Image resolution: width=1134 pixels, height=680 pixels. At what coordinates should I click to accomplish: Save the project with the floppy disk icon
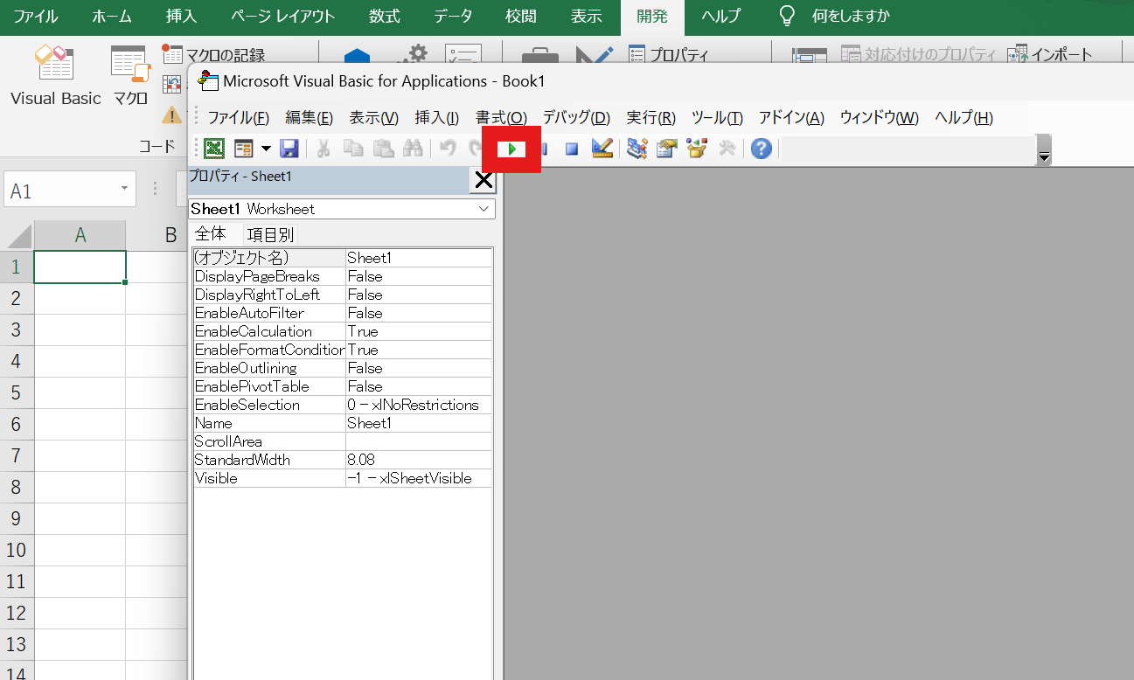click(x=289, y=149)
